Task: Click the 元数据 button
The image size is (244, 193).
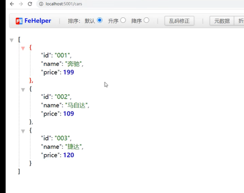Action: coord(222,21)
